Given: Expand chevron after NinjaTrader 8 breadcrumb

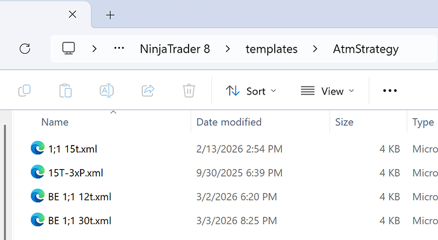Looking at the screenshot, I should click(228, 49).
